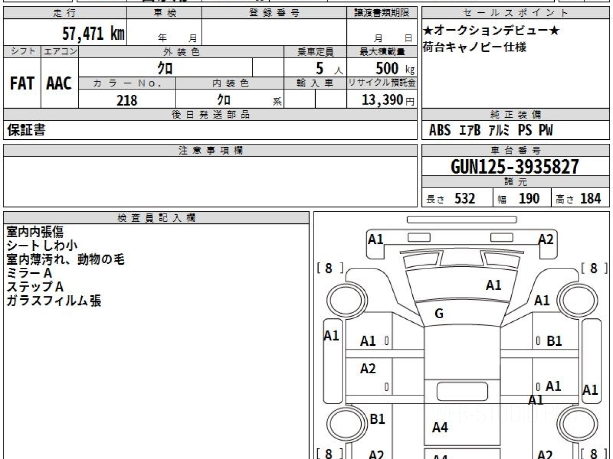Select the length value 長さ 532
This screenshot has width=613, height=459.
451,198
